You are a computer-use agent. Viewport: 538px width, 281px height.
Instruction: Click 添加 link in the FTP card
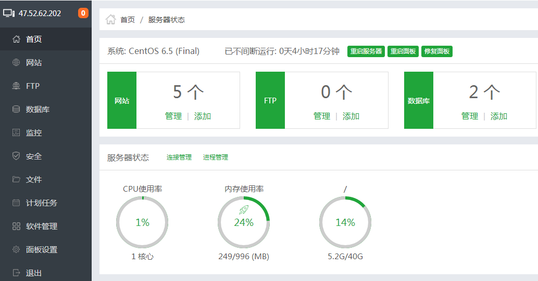tap(351, 116)
